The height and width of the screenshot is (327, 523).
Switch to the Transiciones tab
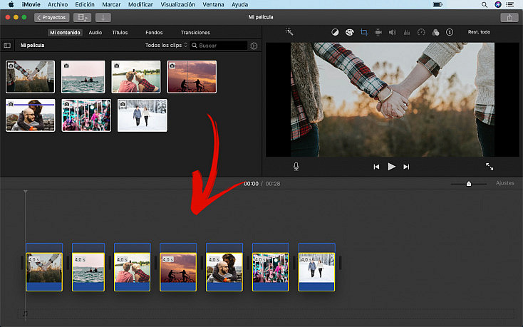tap(195, 32)
